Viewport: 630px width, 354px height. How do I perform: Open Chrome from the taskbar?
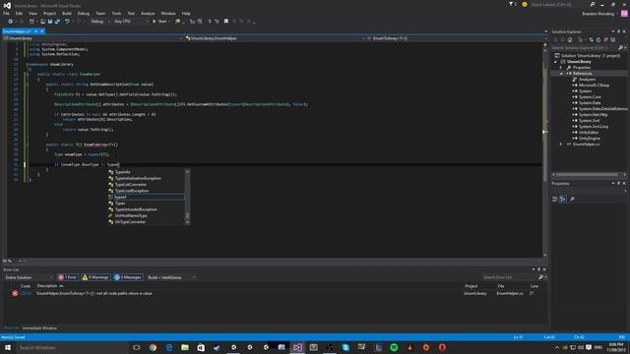click(x=153, y=347)
